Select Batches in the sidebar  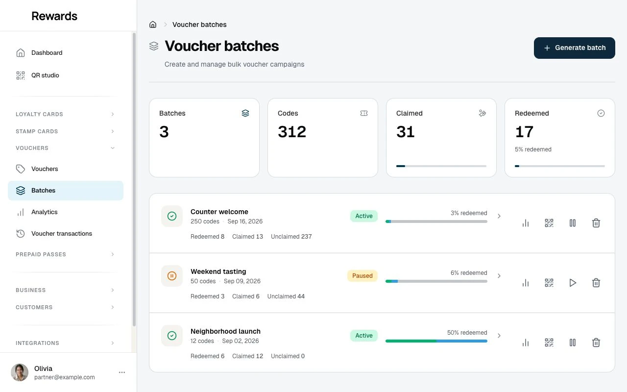(66, 191)
